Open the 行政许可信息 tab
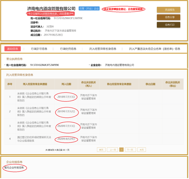 point(39,49)
